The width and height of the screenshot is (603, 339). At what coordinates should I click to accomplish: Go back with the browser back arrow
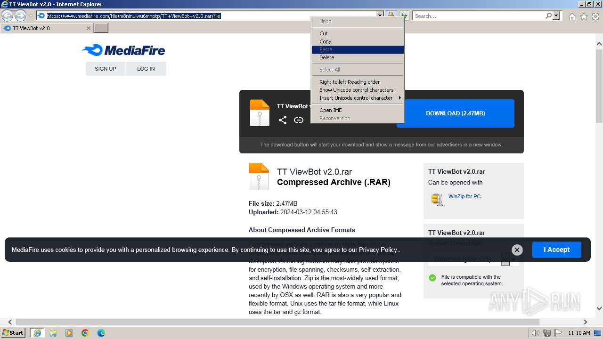(x=7, y=16)
